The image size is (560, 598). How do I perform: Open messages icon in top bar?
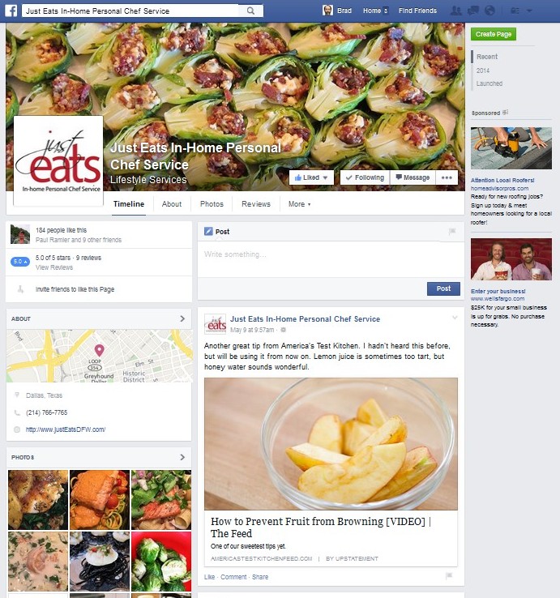pyautogui.click(x=473, y=11)
